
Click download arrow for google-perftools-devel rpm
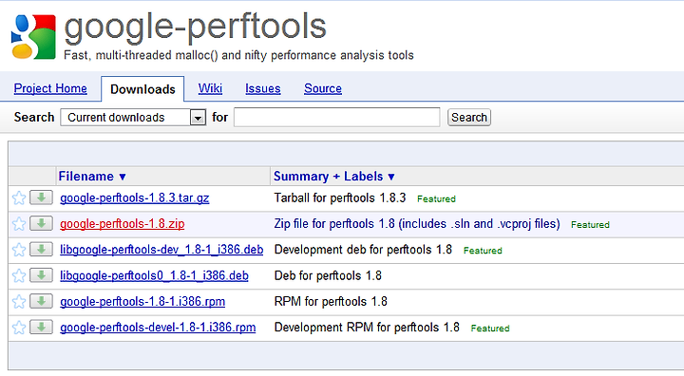point(41,328)
